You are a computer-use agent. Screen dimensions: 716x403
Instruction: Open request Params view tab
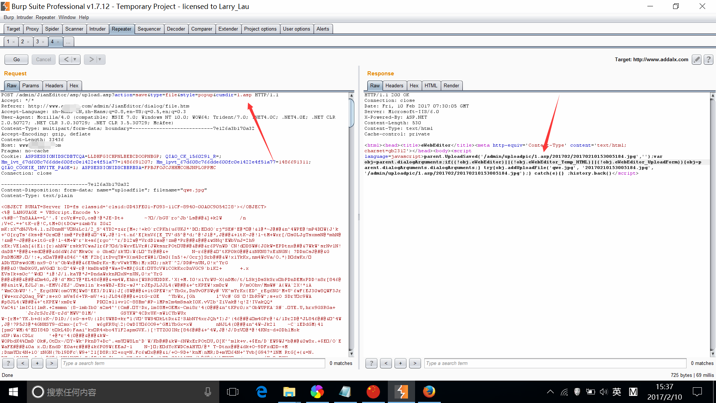coord(31,85)
